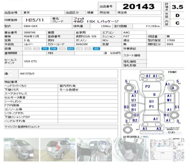This screenshot has height=164, width=190.
Task: Click interior grade C
Action: click(178, 23)
